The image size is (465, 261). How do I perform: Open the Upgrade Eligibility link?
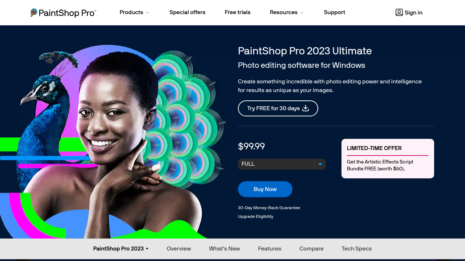(256, 216)
